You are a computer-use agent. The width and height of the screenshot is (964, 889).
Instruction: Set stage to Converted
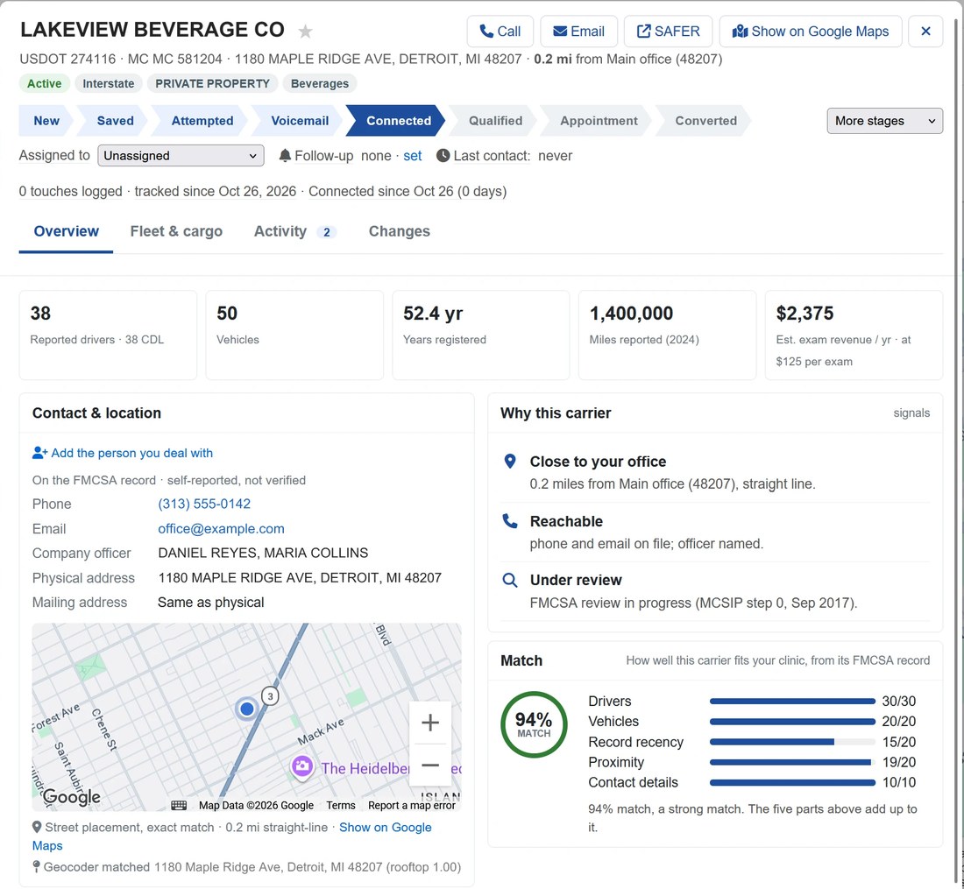[x=705, y=120]
